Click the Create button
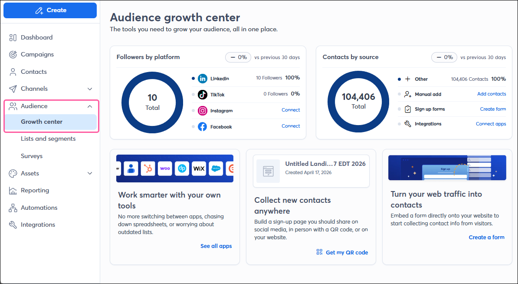Image resolution: width=518 pixels, height=284 pixels. (50, 10)
